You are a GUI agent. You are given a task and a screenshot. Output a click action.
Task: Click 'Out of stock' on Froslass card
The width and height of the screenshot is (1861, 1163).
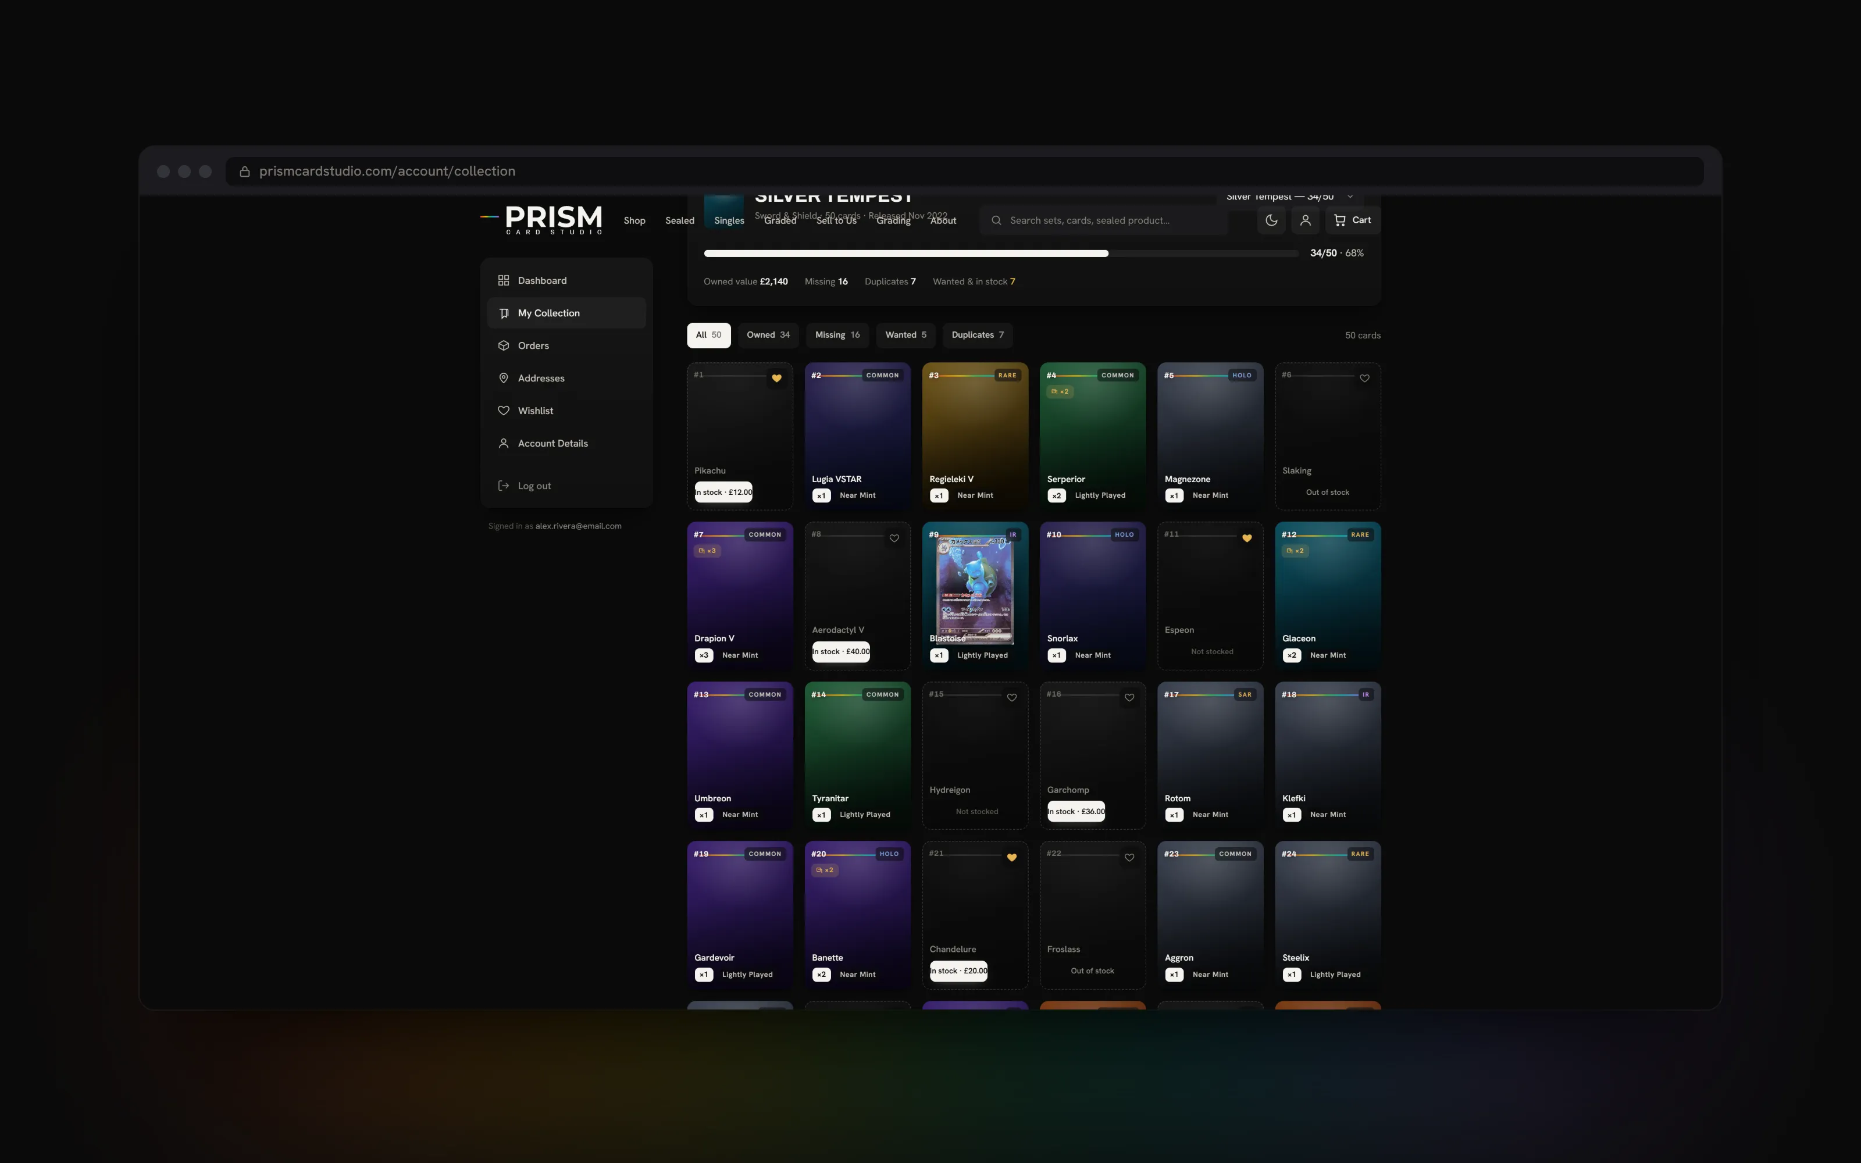(1092, 971)
